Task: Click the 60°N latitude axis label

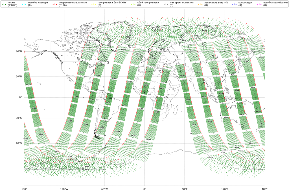Action: tap(19, 52)
